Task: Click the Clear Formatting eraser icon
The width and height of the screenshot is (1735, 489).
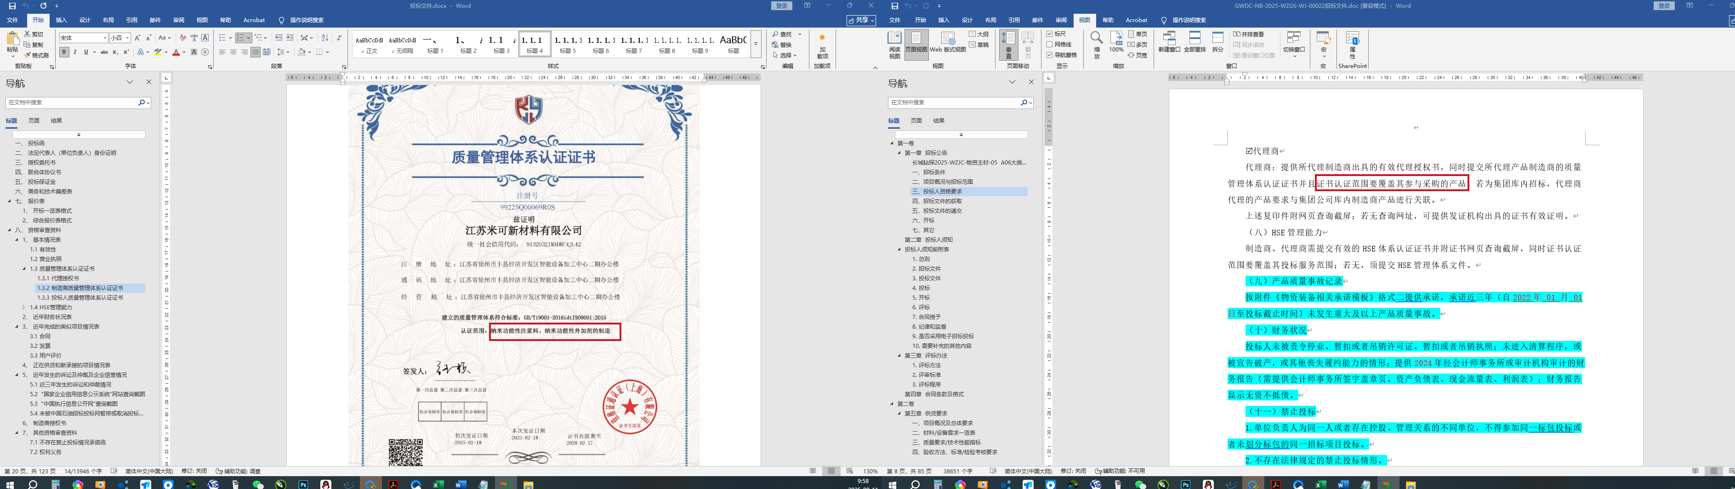Action: (183, 38)
